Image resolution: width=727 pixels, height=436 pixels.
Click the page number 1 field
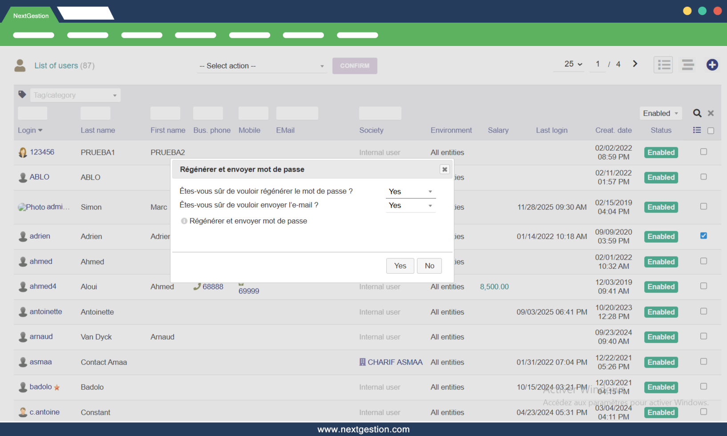598,64
